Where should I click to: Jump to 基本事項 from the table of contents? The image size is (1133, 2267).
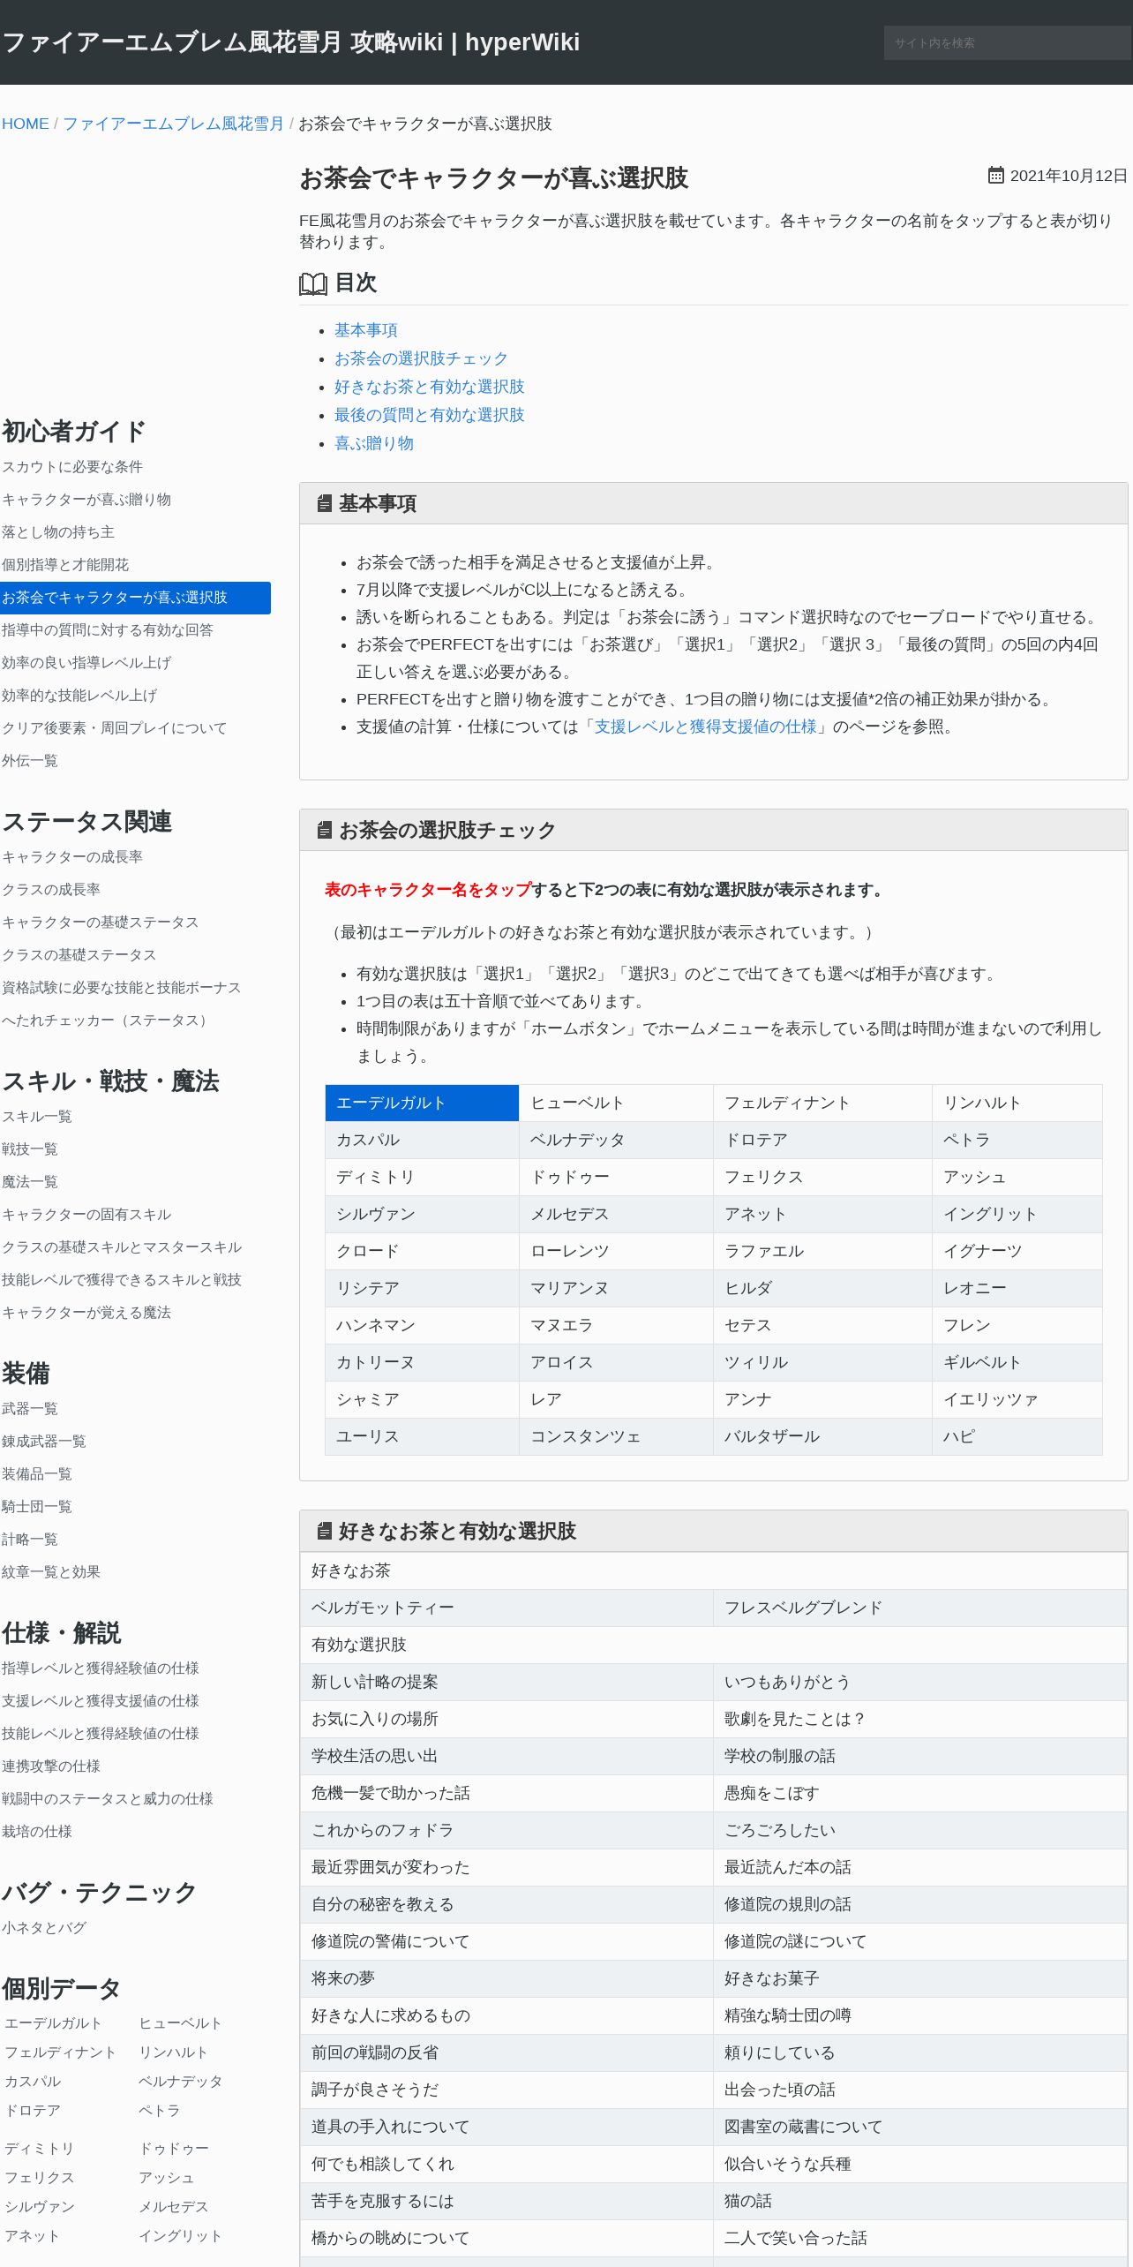click(x=366, y=330)
